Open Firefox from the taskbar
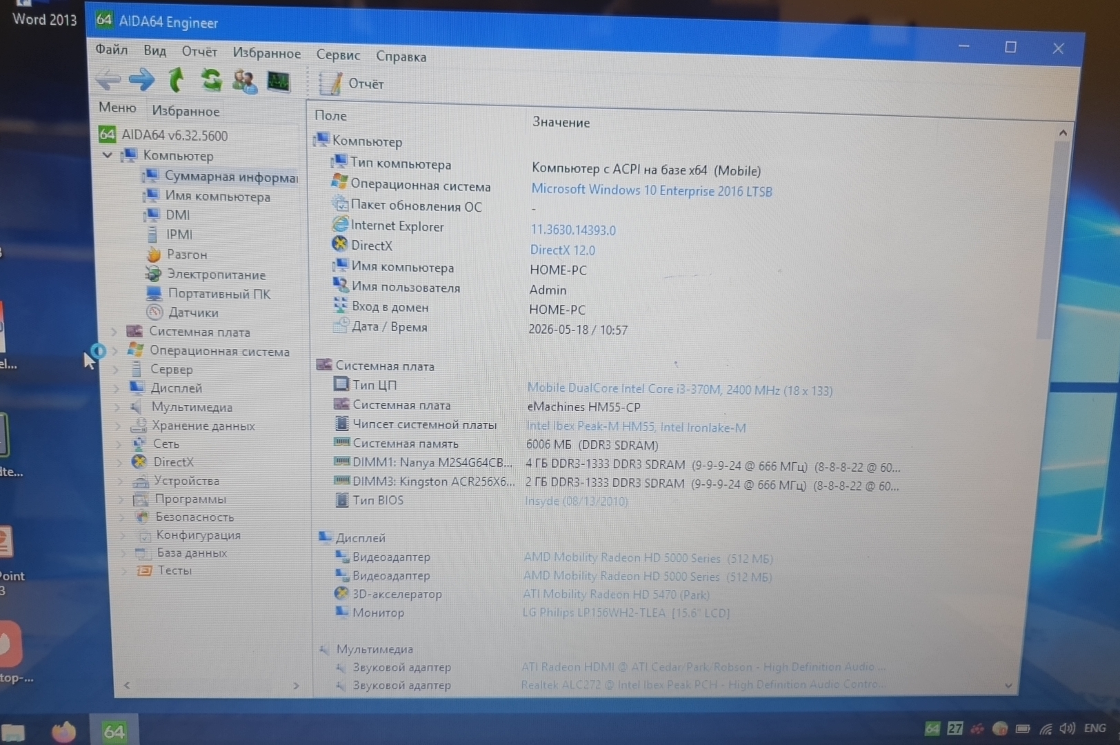Screen dimensions: 1120x745 (x=63, y=731)
